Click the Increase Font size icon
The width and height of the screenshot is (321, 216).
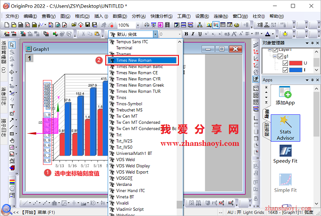[x=234, y=34]
